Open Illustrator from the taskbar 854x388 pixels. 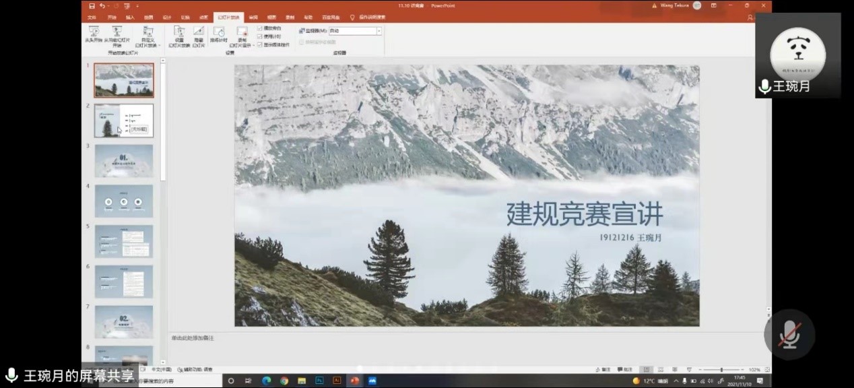pyautogui.click(x=337, y=381)
